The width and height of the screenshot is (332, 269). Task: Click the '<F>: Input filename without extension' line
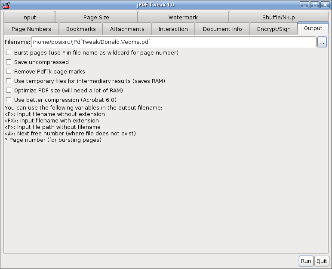click(55, 114)
